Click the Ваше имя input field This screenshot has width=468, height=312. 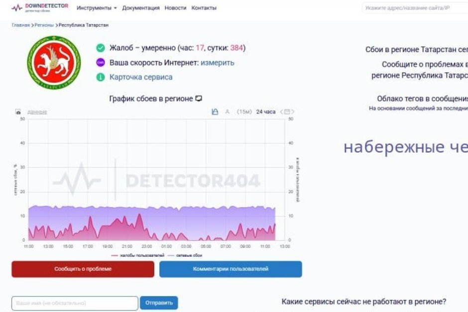point(75,303)
